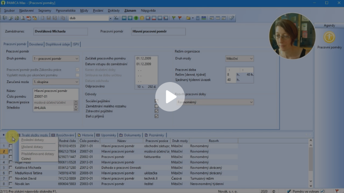The height and width of the screenshot is (193, 344).
Task: Click the green round person icon in the toolbar
Action: click(x=136, y=18)
